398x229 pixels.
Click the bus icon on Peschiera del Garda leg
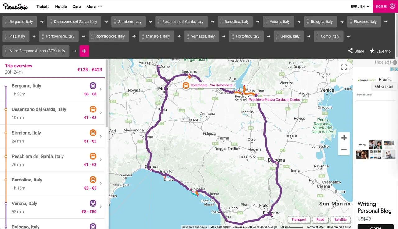(x=93, y=156)
